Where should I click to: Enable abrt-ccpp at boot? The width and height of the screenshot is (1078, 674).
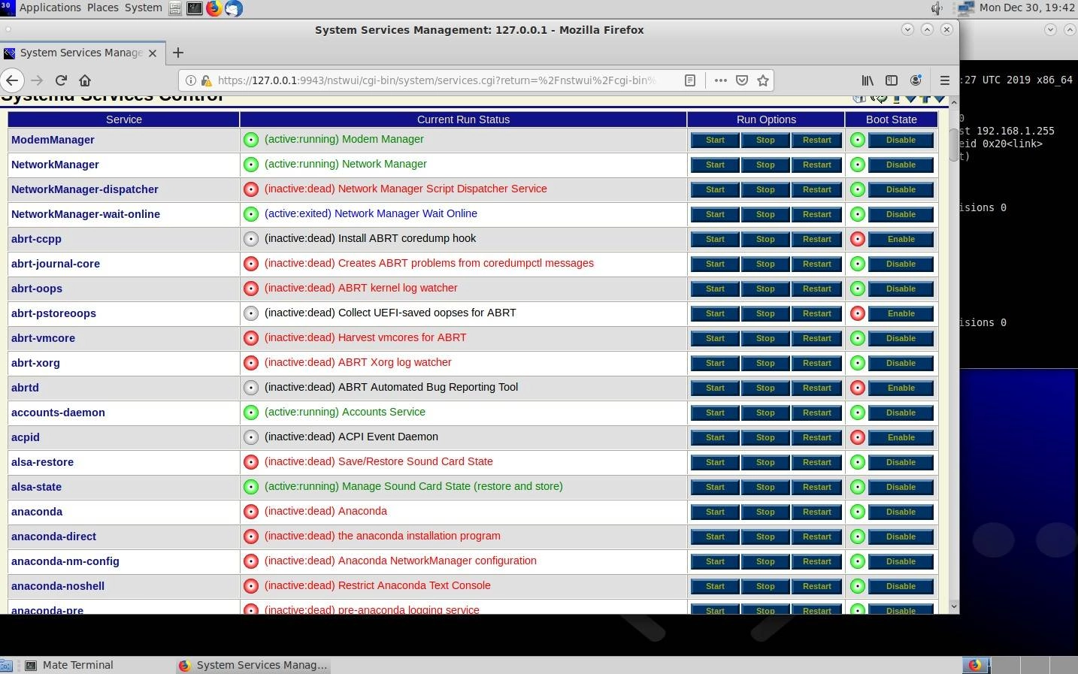pyautogui.click(x=901, y=239)
